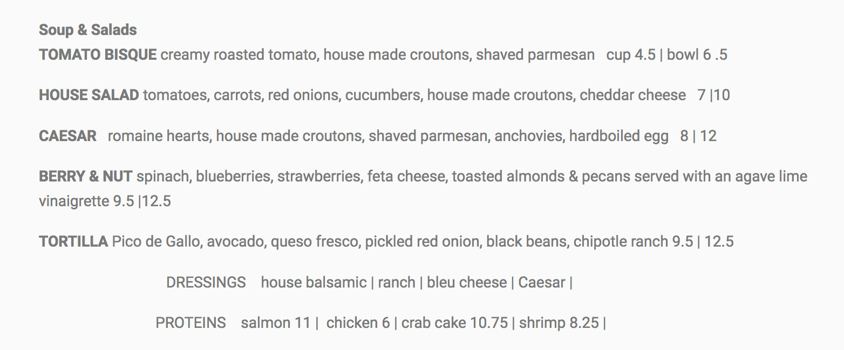Select the TORTILLA salad item name

pos(73,241)
